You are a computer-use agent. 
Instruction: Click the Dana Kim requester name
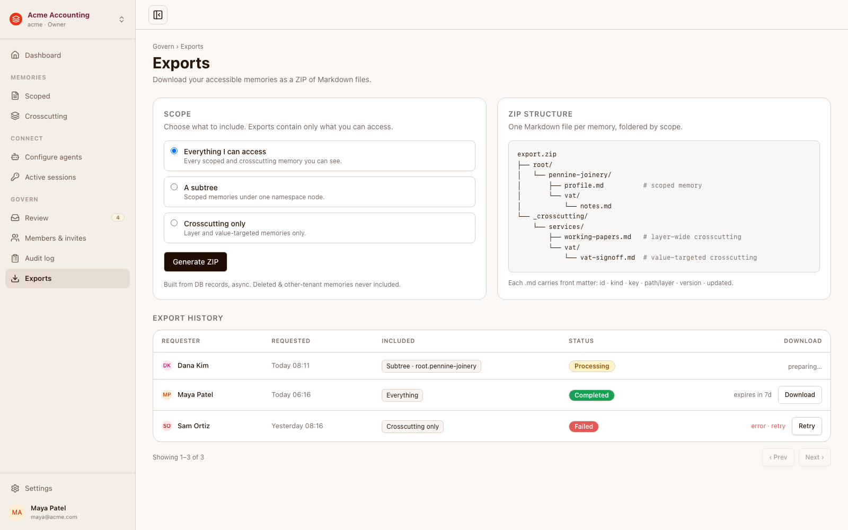(193, 366)
